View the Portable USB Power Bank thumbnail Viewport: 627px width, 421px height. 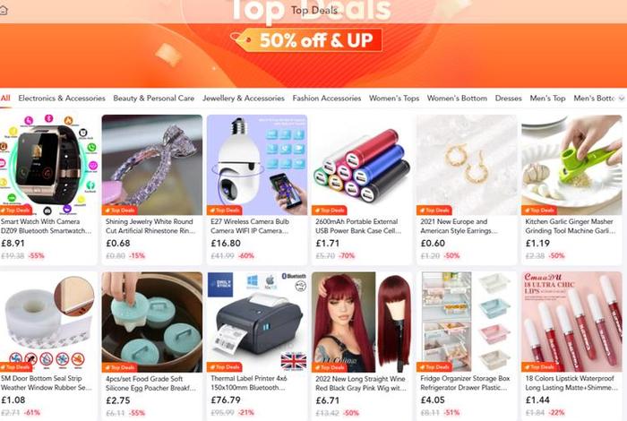(x=362, y=165)
